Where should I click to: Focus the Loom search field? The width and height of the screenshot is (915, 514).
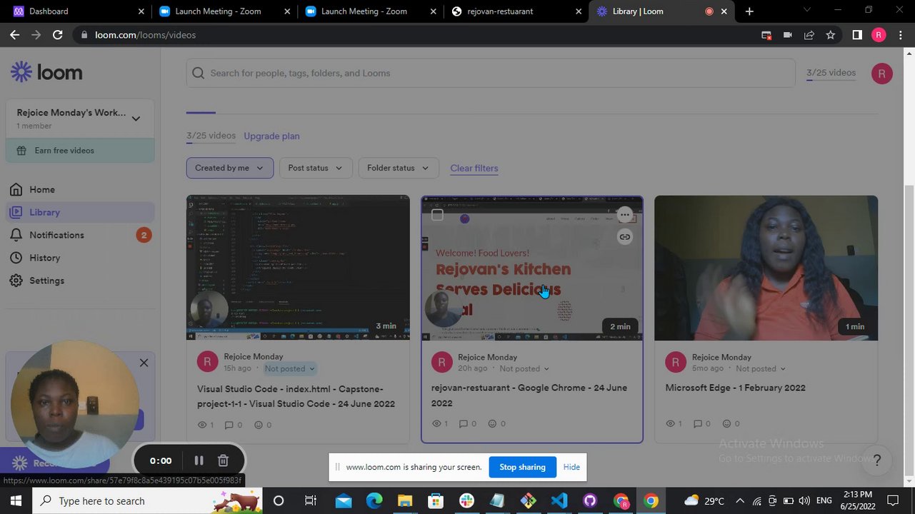[491, 73]
